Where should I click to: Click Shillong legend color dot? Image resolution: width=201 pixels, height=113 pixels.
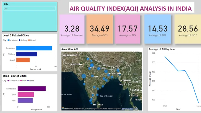point(19,40)
